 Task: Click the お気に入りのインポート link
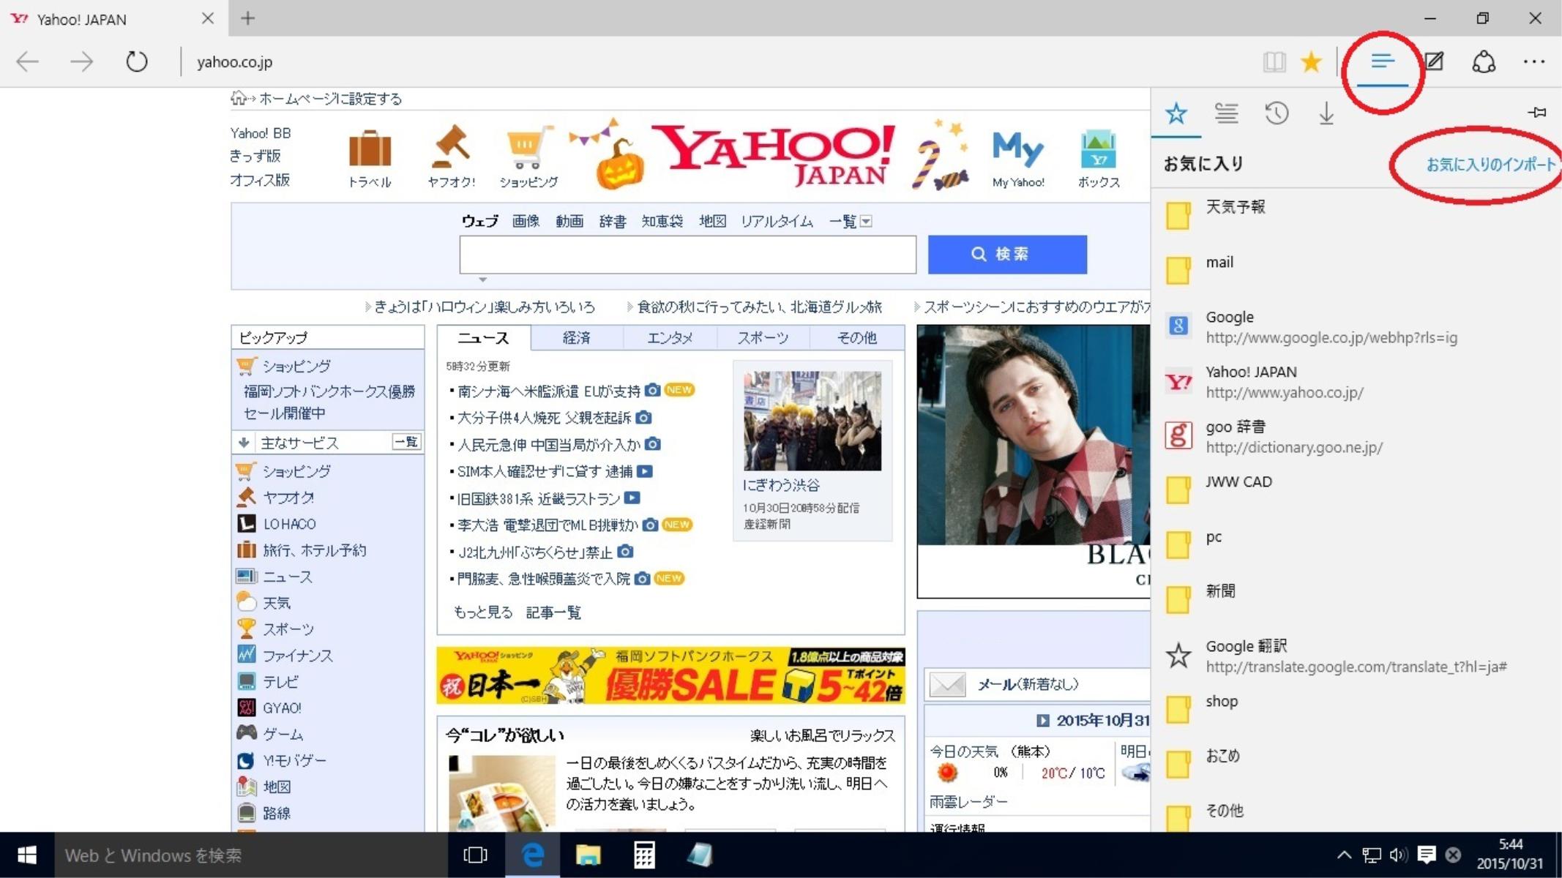(1490, 164)
